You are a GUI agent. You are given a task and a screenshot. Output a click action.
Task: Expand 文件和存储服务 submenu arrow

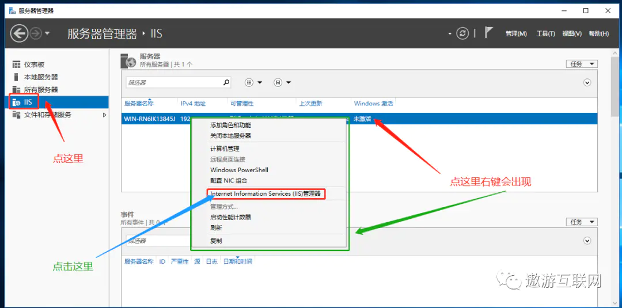coord(105,115)
